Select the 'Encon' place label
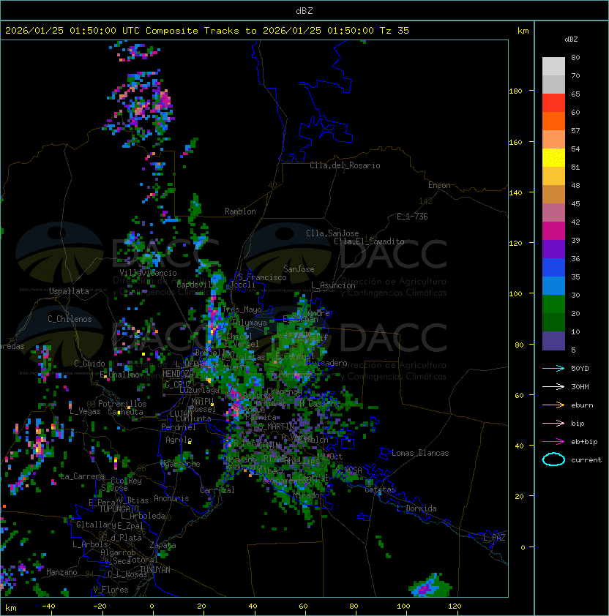Screen dimensions: 609x616 click(439, 185)
